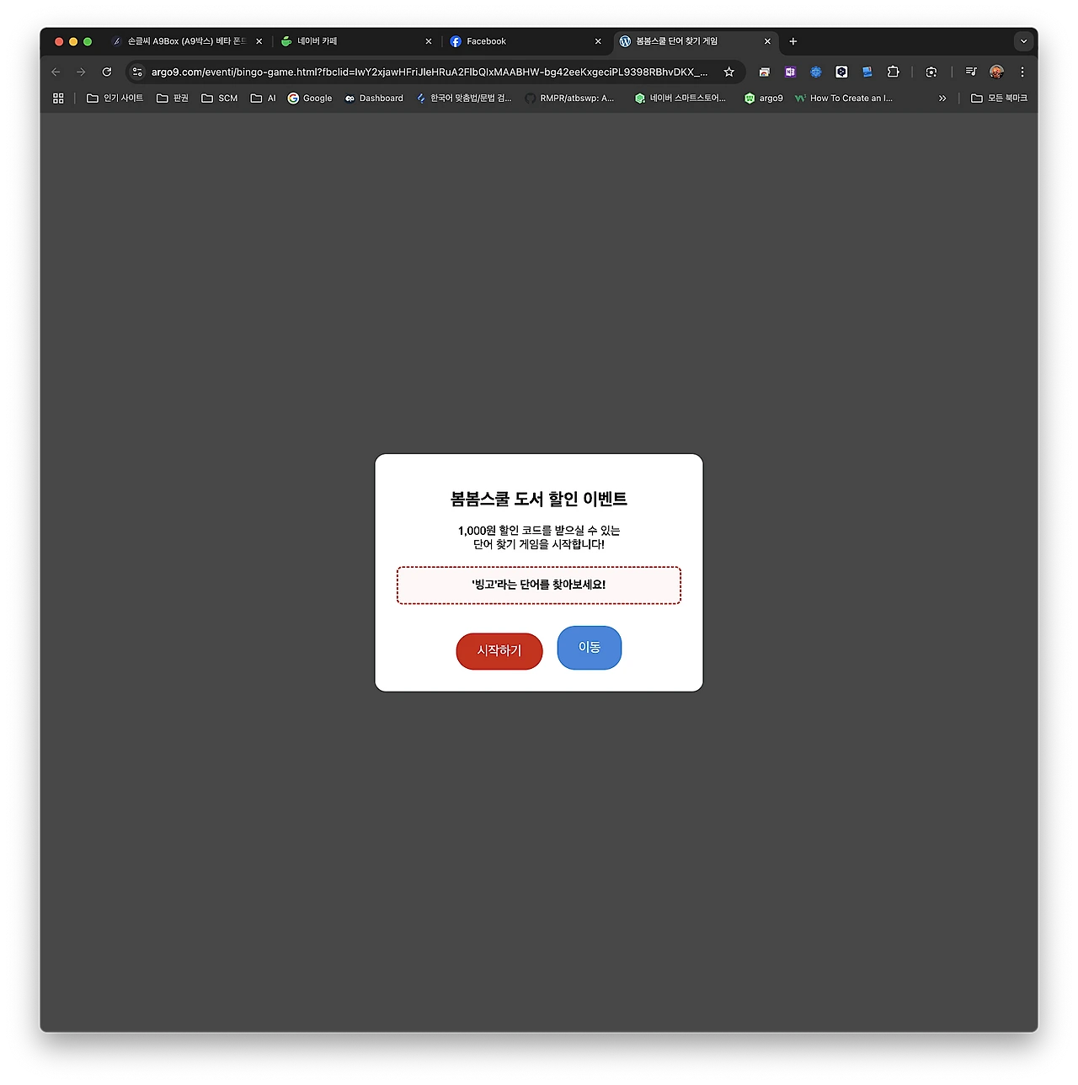Image resolution: width=1078 pixels, height=1085 pixels.
Task: Open the tab groups grid icon
Action: (x=57, y=98)
